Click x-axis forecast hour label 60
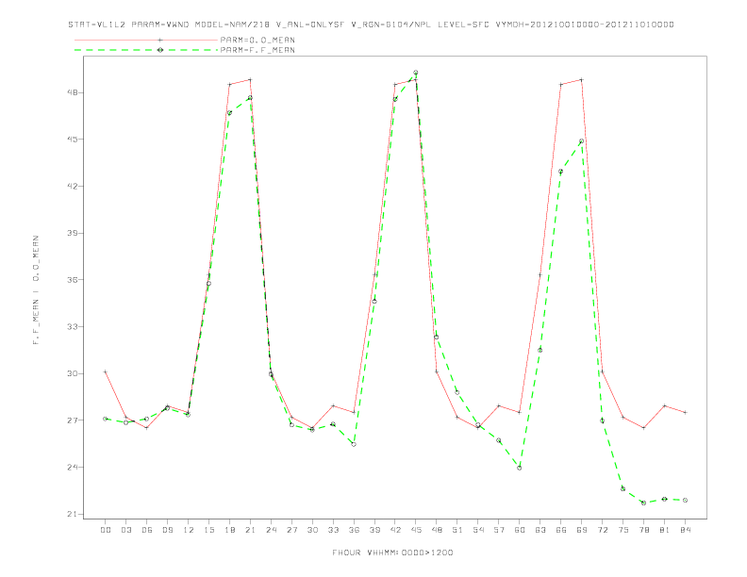This screenshot has height=577, width=747. 520,530
